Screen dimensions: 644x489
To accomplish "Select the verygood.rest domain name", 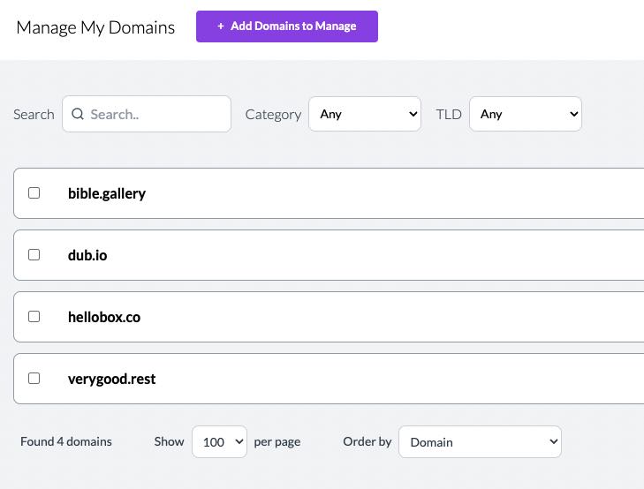I will [x=111, y=379].
